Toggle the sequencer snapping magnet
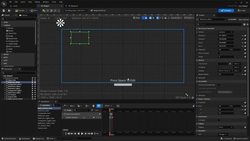The height and width of the screenshot is (141, 250). pos(98,106)
